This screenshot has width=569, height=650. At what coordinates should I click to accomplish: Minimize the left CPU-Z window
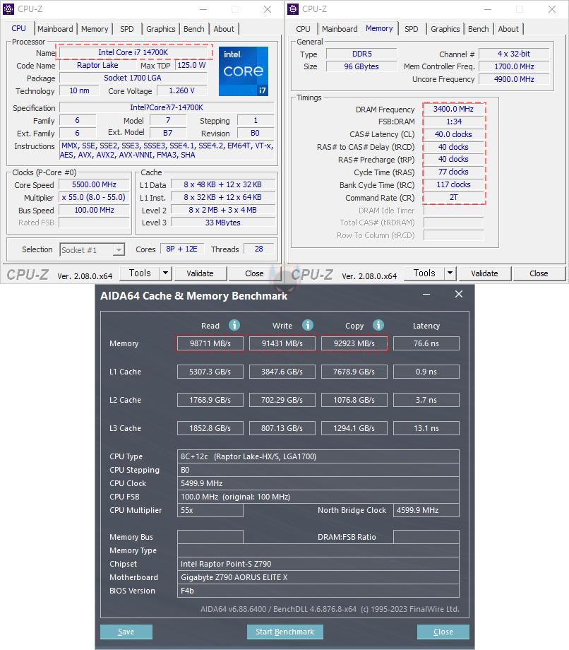pos(203,9)
